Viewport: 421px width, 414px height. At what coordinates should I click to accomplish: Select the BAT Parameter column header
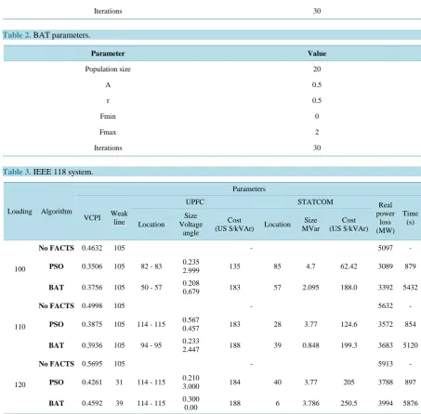108,54
